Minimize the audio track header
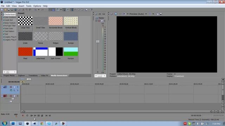225x126 pixels. click(2, 96)
